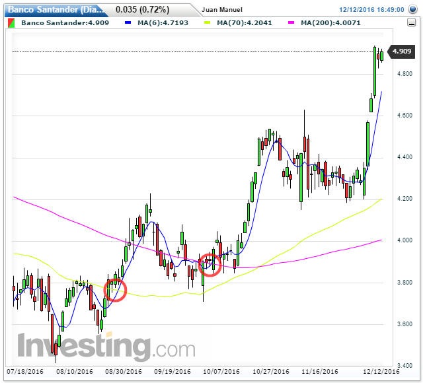Viewport: 427px width, 383px height.
Task: Click the 4.800 price axis label
Action: [405, 74]
